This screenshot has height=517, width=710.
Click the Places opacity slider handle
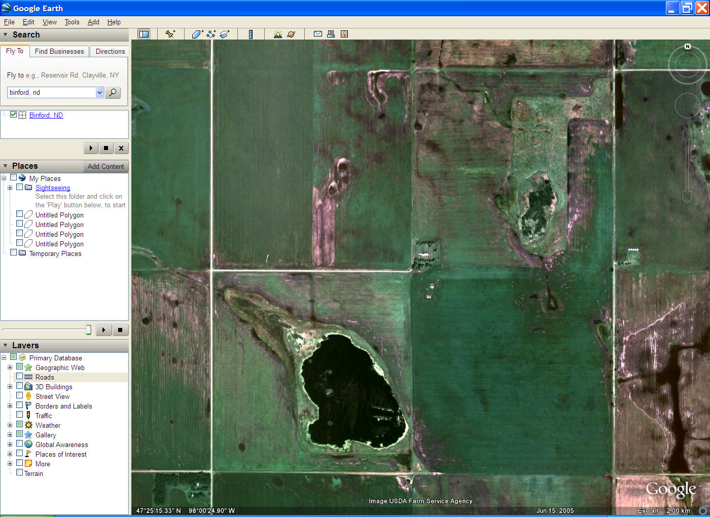click(x=88, y=330)
